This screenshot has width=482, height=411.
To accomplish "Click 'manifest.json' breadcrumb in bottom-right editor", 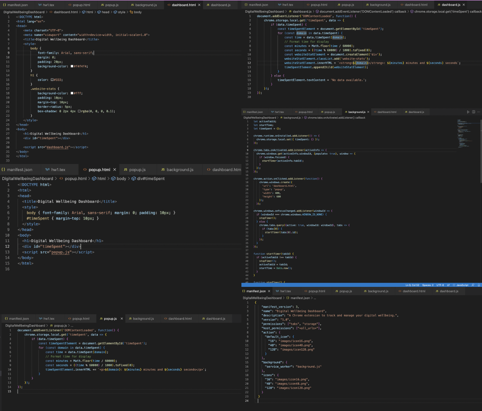I will pyautogui.click(x=298, y=298).
